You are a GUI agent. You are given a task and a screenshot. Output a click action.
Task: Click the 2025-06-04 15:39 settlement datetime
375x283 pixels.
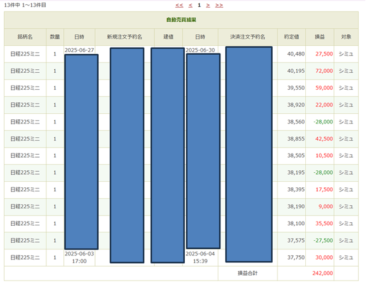click(200, 257)
